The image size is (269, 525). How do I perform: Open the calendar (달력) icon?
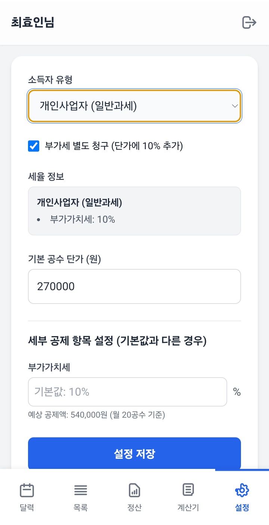pyautogui.click(x=27, y=490)
